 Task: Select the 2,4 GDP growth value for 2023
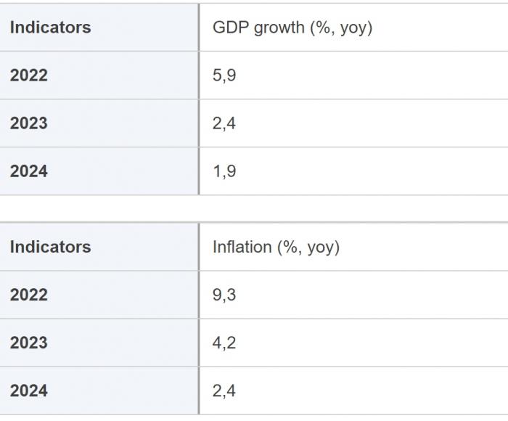click(x=224, y=123)
